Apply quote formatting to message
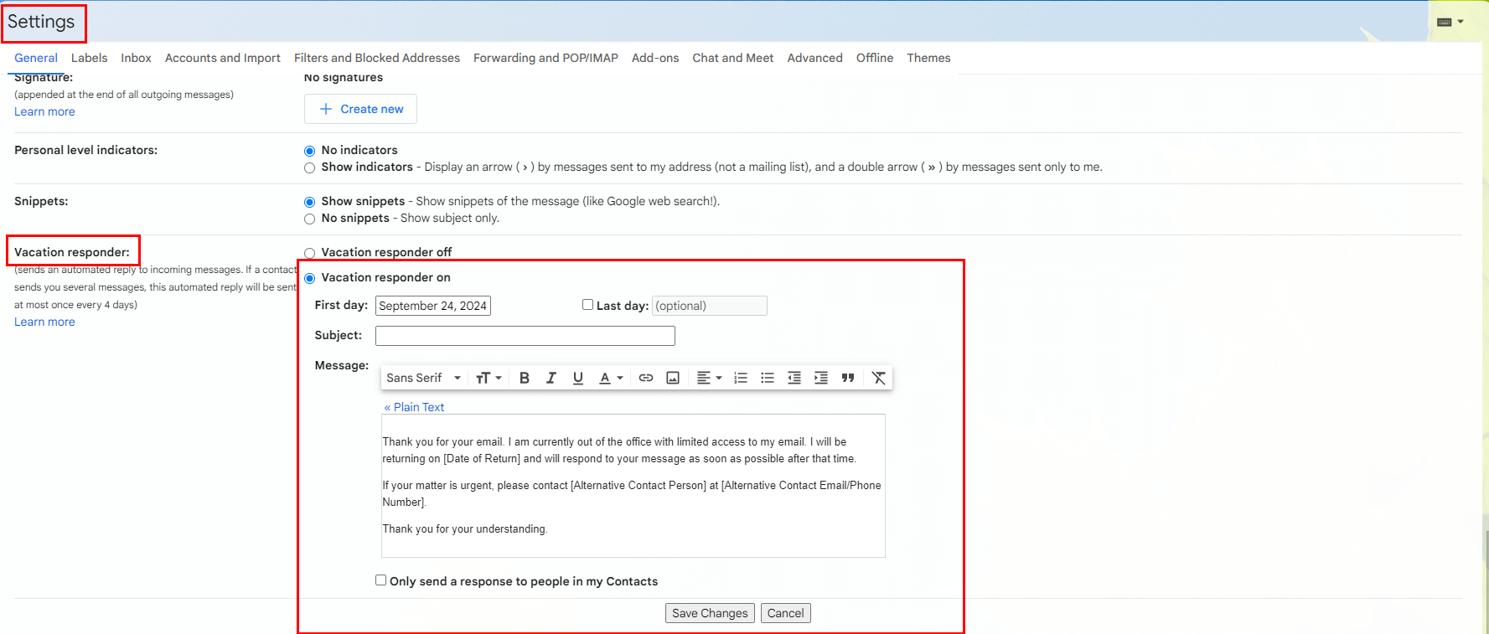The image size is (1489, 634). point(848,378)
